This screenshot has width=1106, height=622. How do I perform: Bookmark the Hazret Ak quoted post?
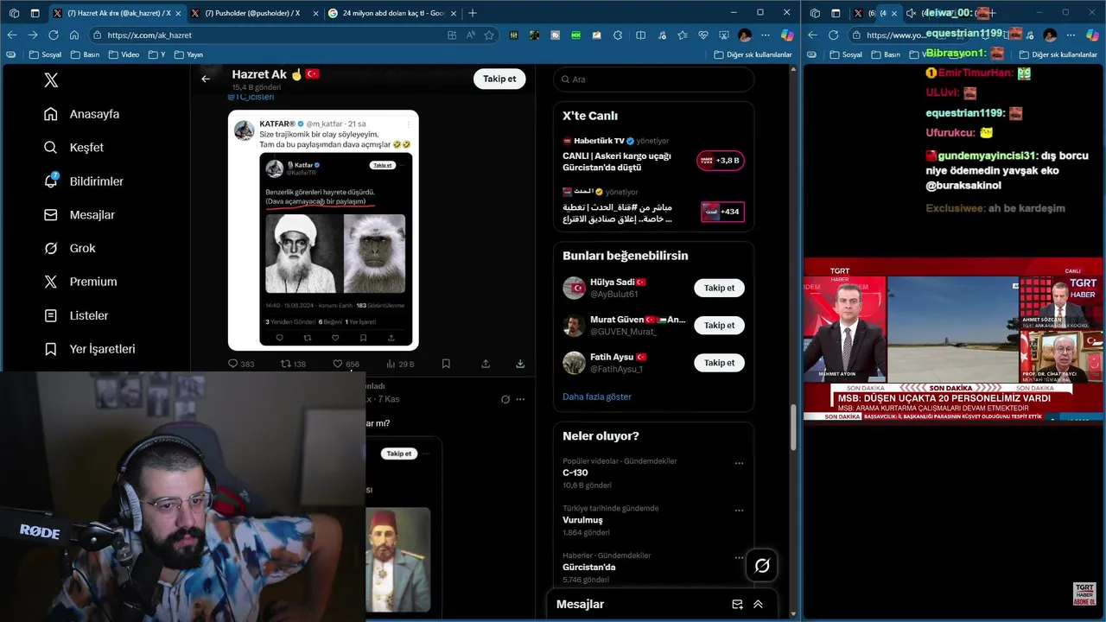coord(446,364)
